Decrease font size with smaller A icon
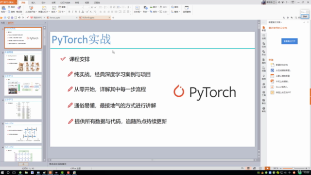 point(95,7)
